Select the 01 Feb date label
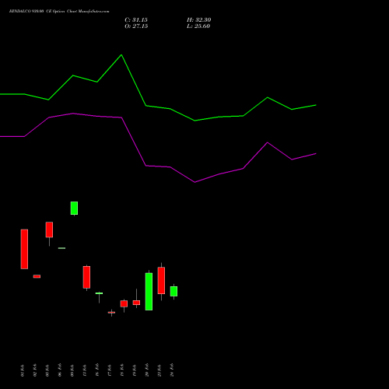This screenshot has height=389, width=389. coord(23,370)
